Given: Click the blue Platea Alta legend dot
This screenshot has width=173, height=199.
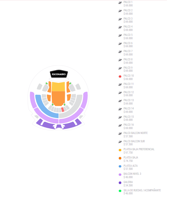Looking at the screenshot, I should pyautogui.click(x=120, y=166).
